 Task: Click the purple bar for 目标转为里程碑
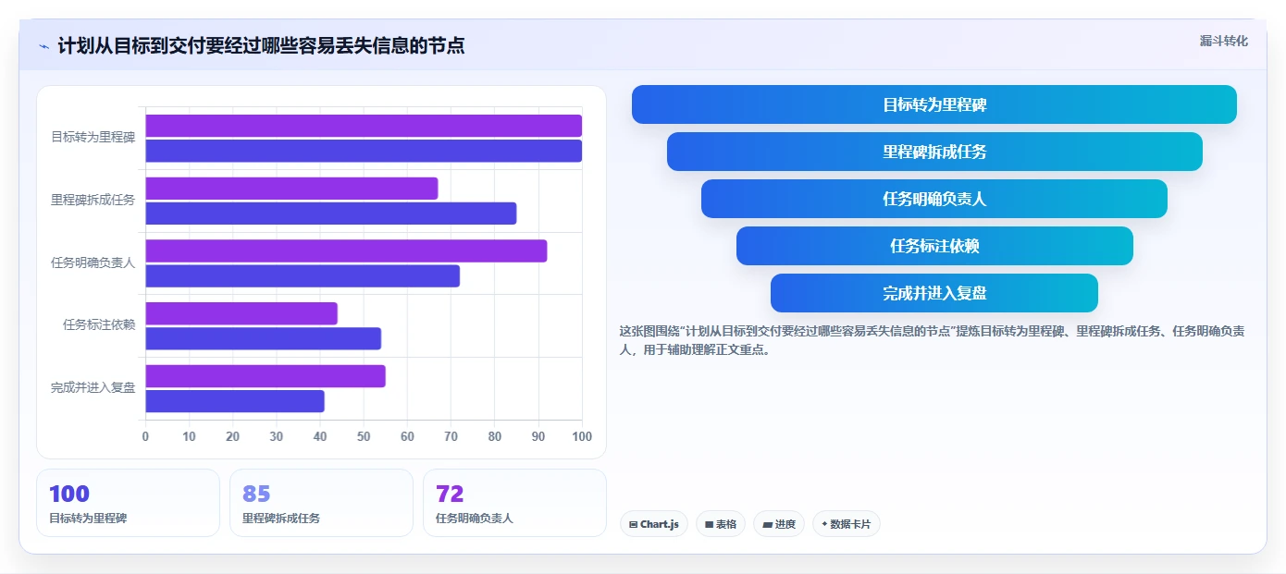pyautogui.click(x=364, y=126)
